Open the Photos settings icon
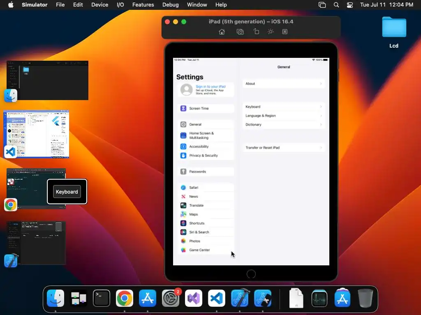This screenshot has height=315, width=421. [x=183, y=241]
